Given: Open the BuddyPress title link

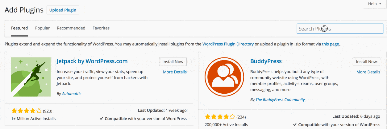Looking at the screenshot, I should (266, 61).
